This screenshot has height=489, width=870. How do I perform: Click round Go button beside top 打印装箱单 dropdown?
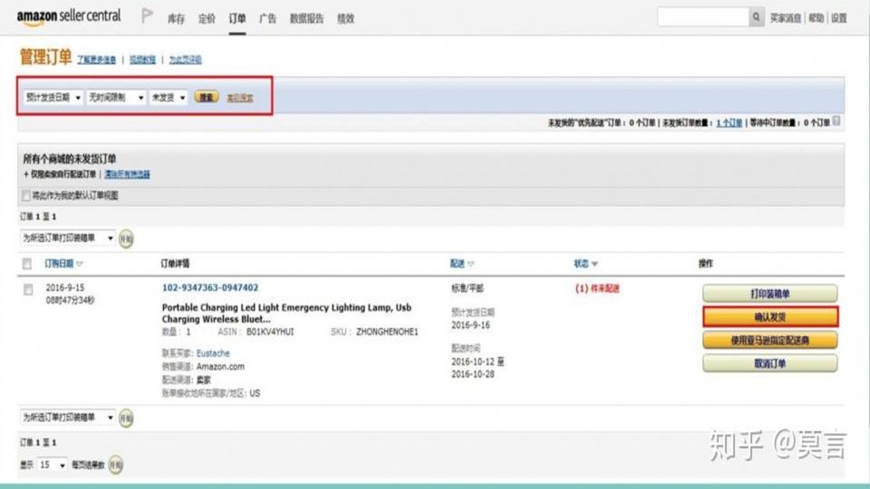[x=126, y=238]
